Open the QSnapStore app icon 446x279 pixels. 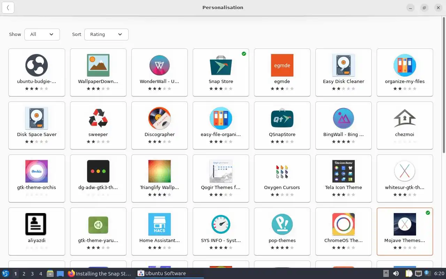coord(282,118)
